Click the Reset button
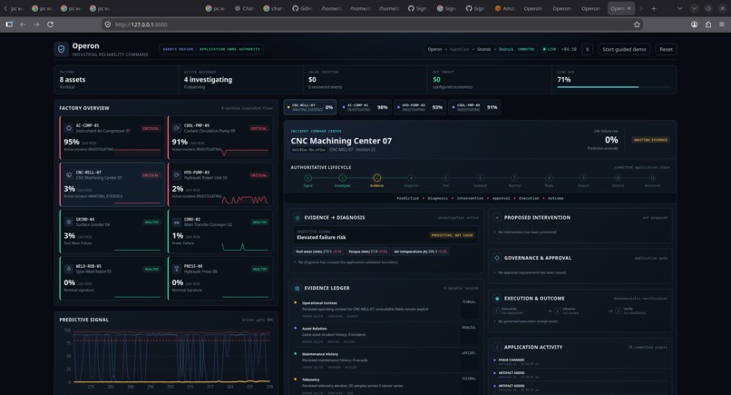This screenshot has height=395, width=731. 666,49
